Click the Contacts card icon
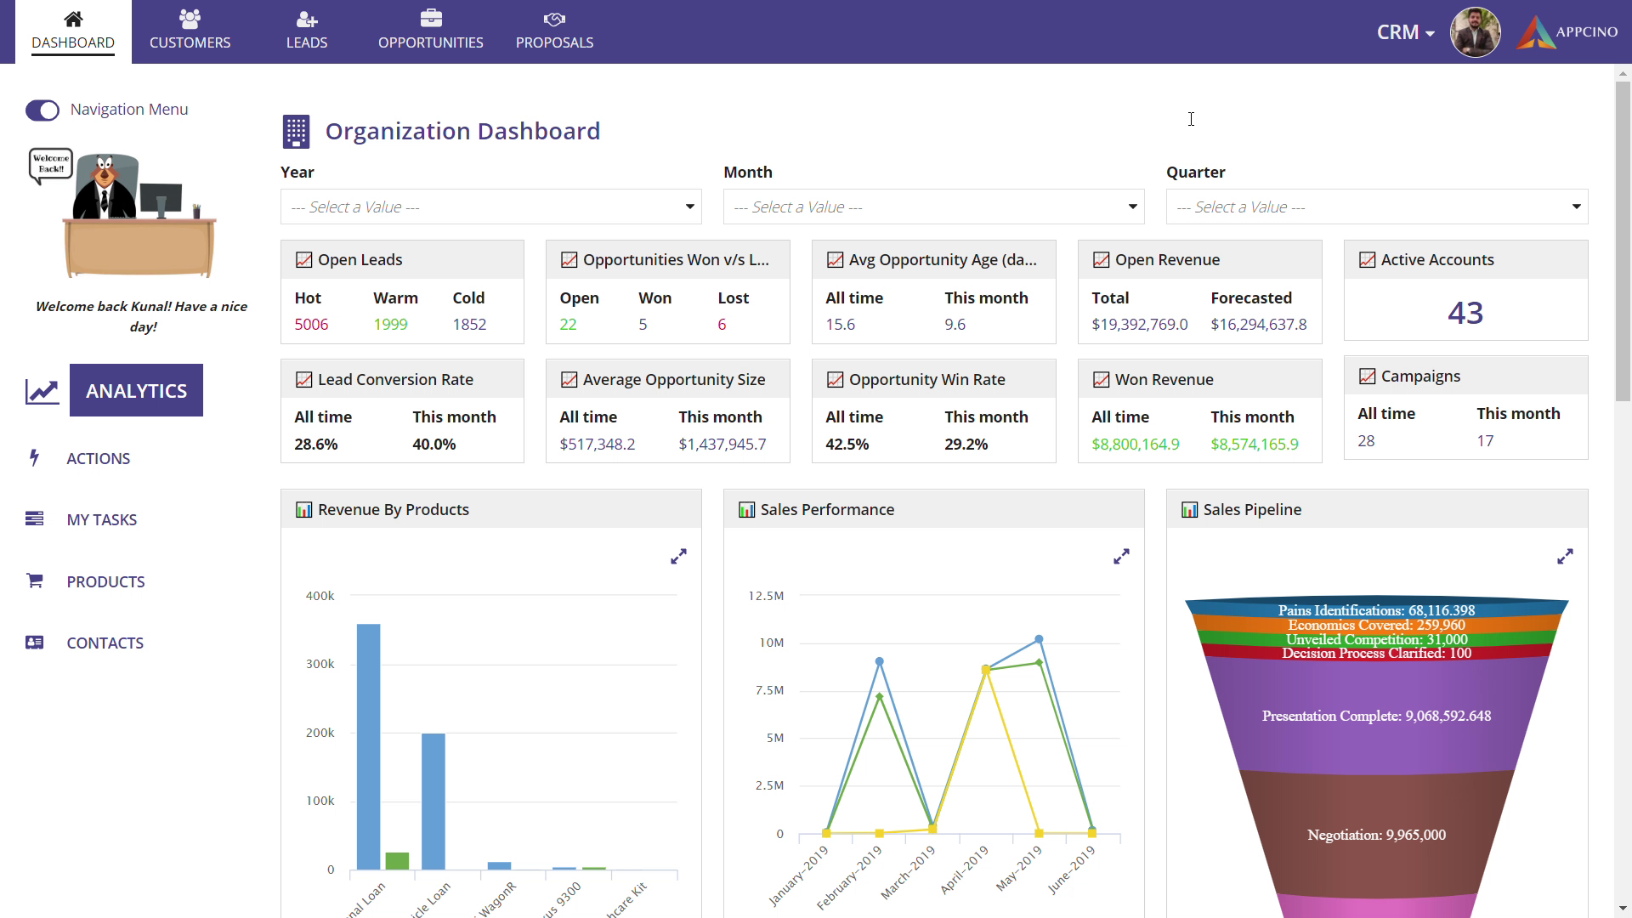Viewport: 1632px width, 918px height. point(35,643)
